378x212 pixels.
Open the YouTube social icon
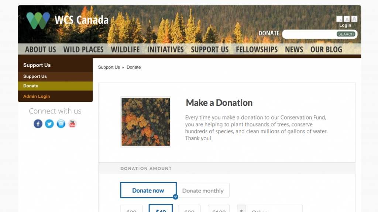pos(72,124)
